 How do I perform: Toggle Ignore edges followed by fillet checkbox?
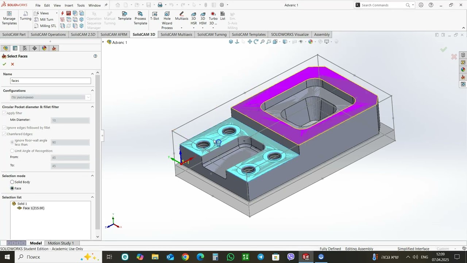pos(4,128)
